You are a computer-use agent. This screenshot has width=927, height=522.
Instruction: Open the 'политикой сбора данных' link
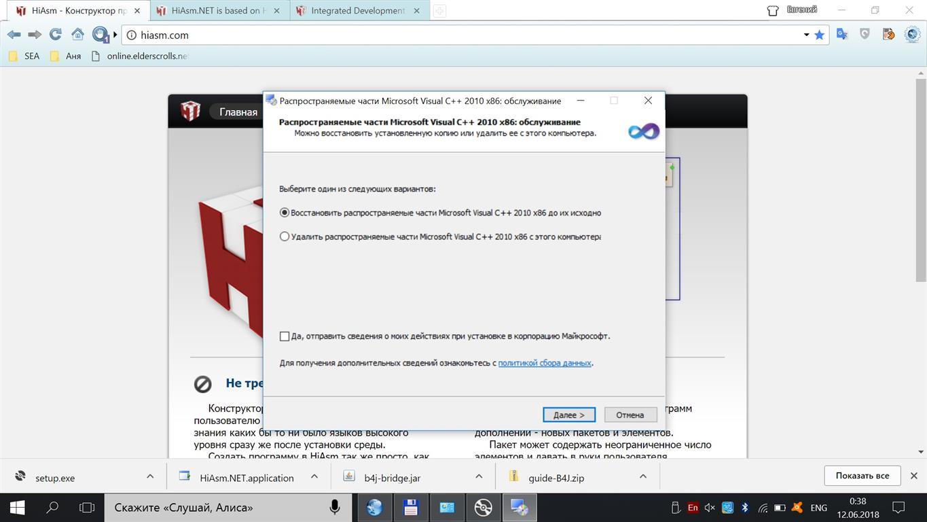pyautogui.click(x=545, y=363)
